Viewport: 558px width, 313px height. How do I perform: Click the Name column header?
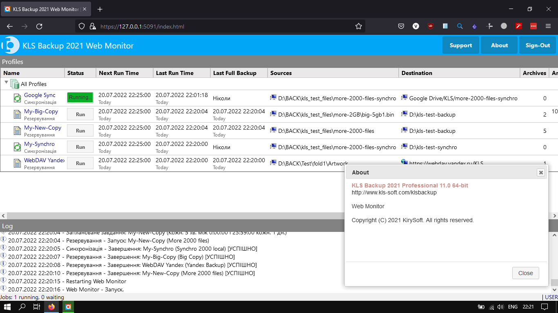(32, 73)
